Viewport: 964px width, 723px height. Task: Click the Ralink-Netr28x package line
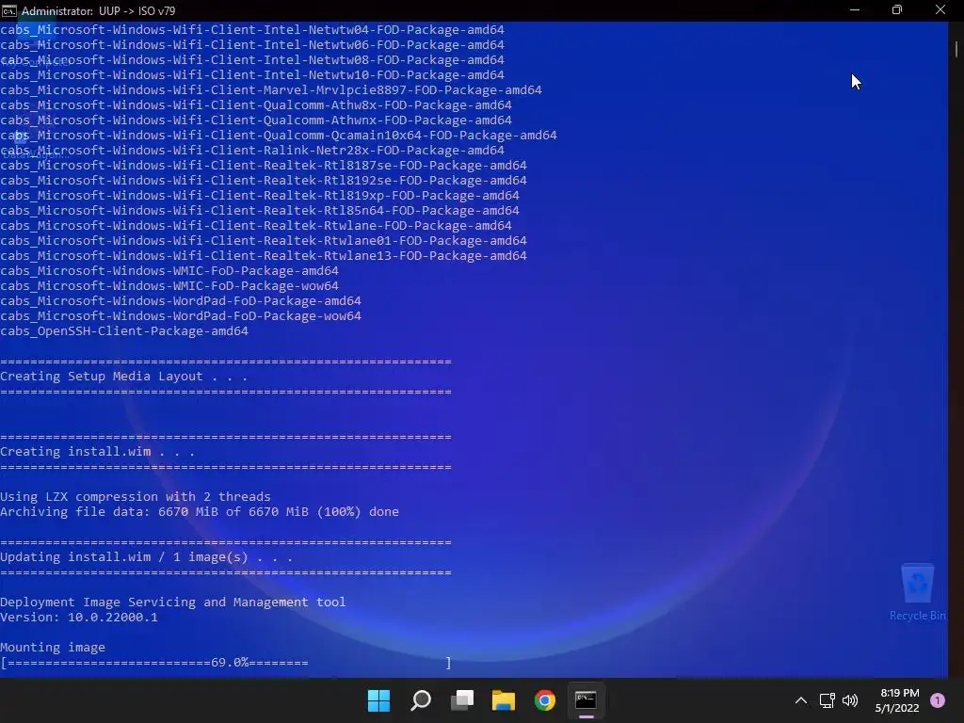tap(252, 151)
